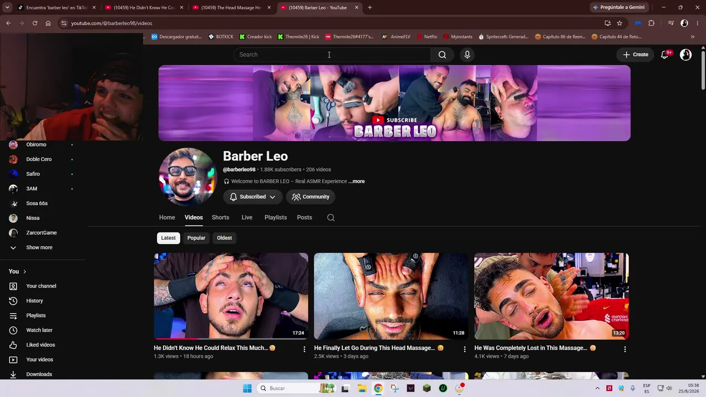Activate voice search microphone

tap(467, 55)
